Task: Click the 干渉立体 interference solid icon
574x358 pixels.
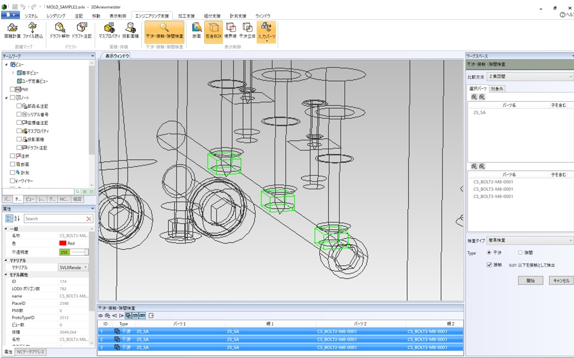Action: [x=247, y=30]
